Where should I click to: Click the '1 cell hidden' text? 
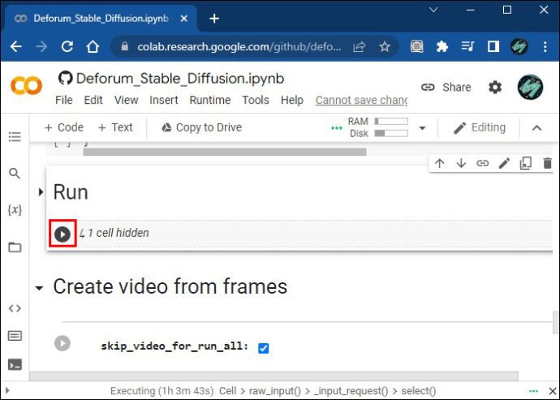[x=118, y=233]
